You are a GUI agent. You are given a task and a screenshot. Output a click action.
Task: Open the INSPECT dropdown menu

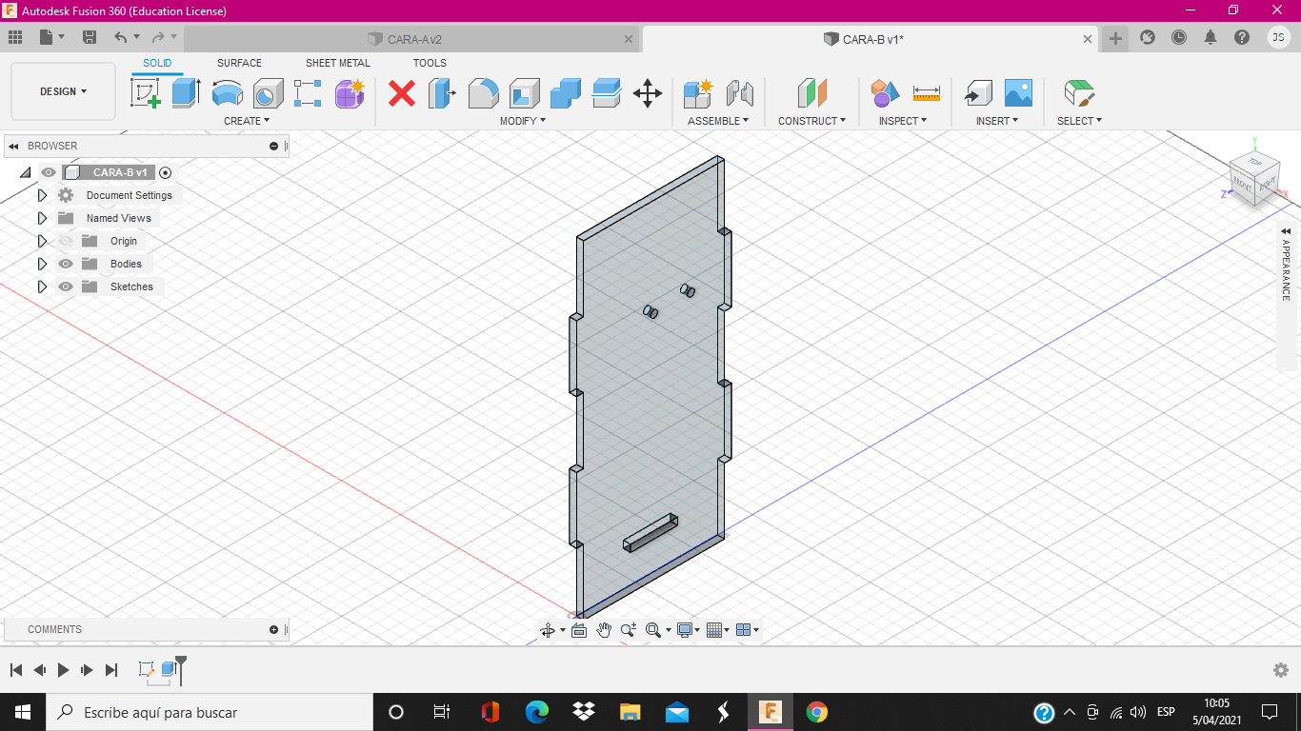903,121
